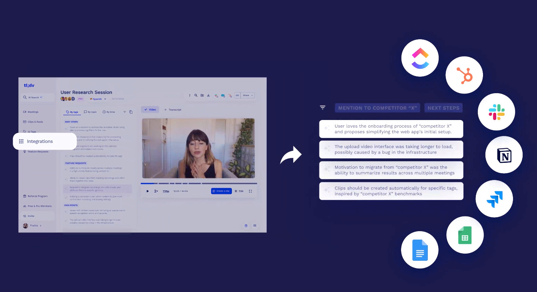Select the Google Docs integration icon
The image size is (537, 292).
pyautogui.click(x=419, y=250)
